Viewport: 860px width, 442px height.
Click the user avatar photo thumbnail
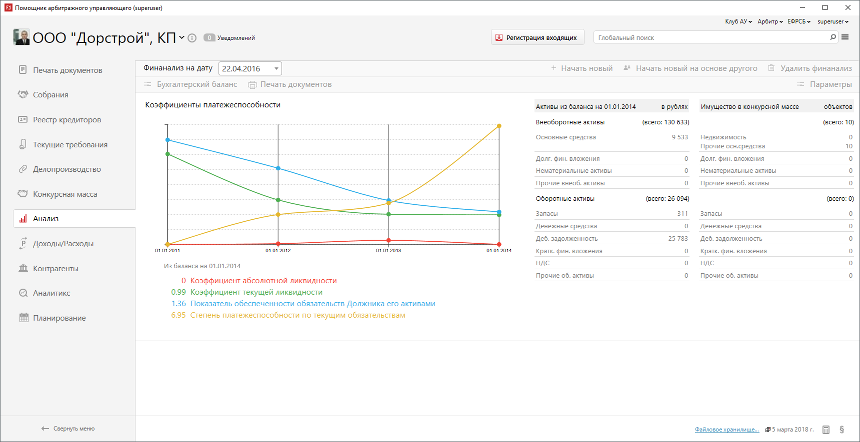[x=21, y=37]
